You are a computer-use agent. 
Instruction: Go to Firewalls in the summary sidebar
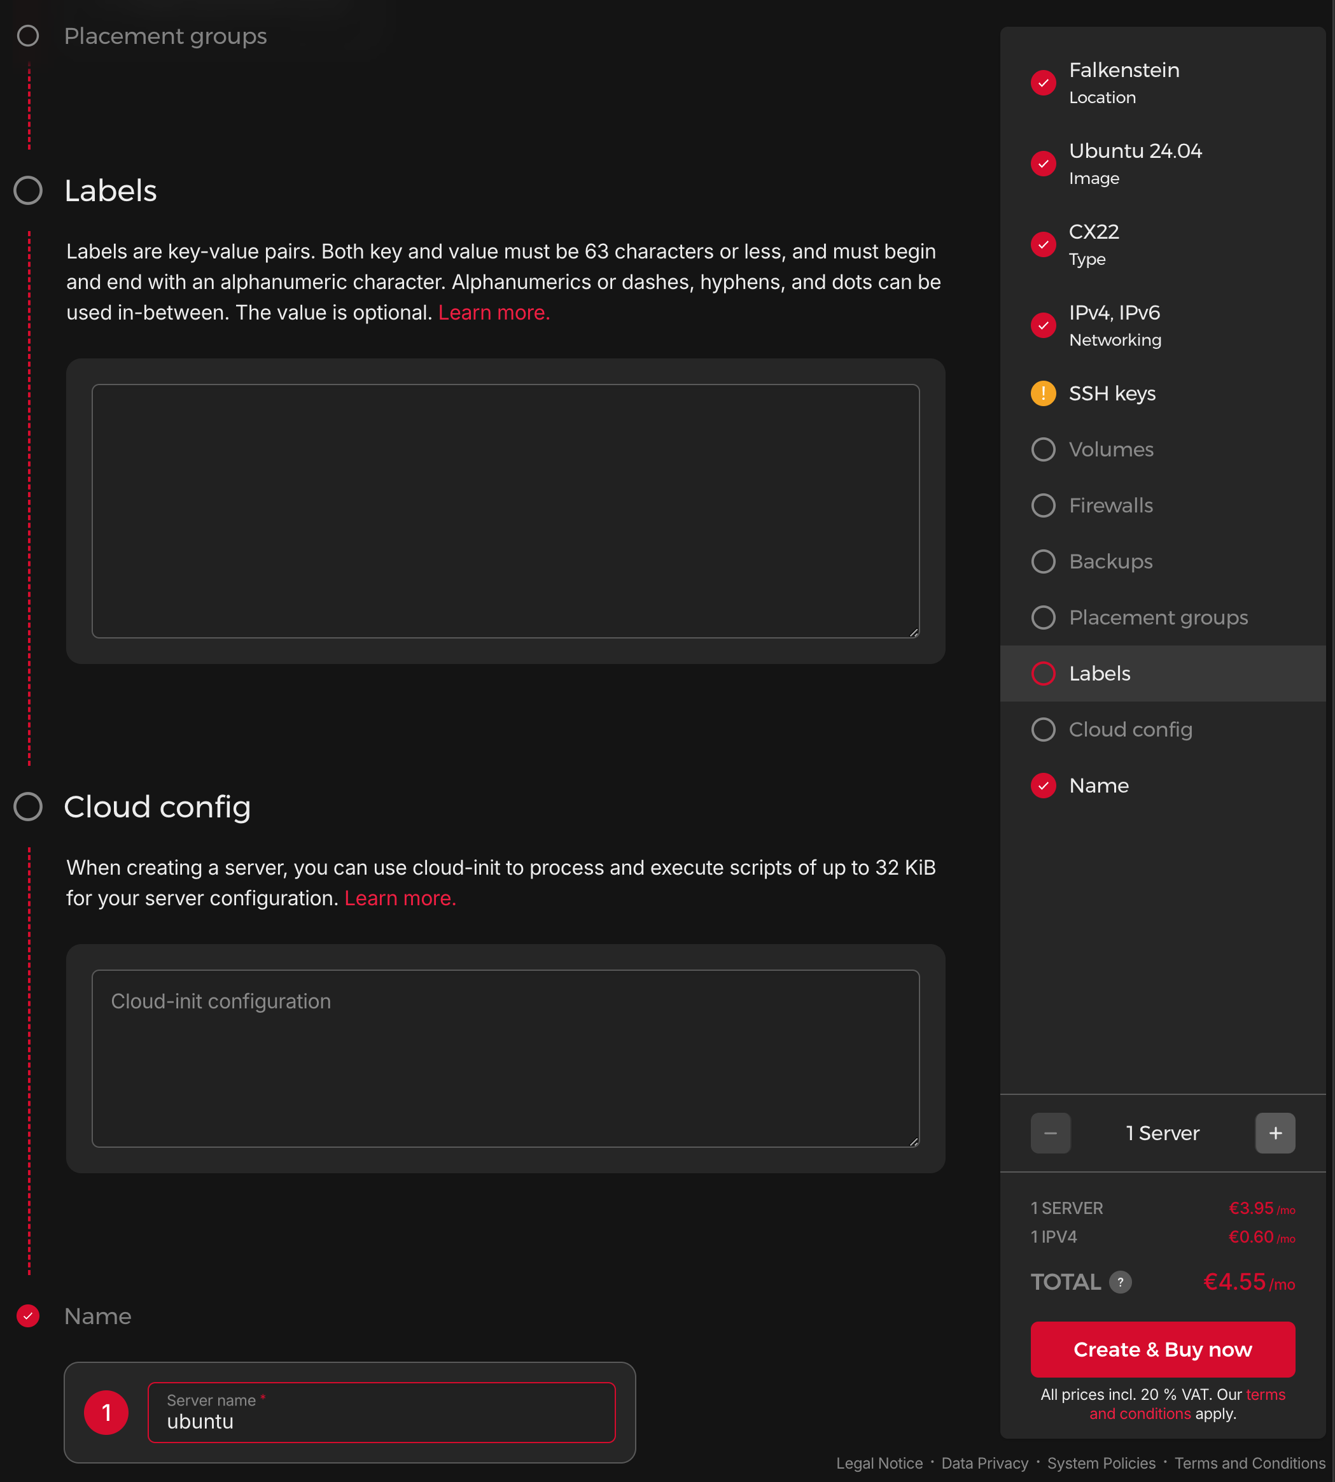[x=1110, y=505]
